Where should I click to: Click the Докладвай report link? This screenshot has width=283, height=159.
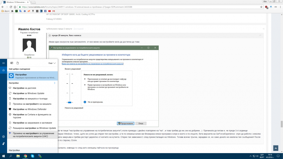point(78,29)
